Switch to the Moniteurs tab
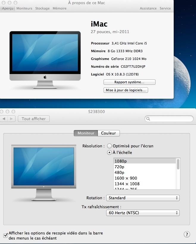Viewport: 196px width, 244px height. tap(24, 8)
